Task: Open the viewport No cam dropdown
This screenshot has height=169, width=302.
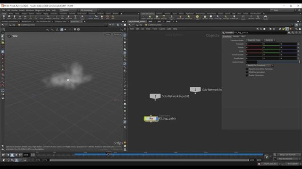Action: [117, 34]
